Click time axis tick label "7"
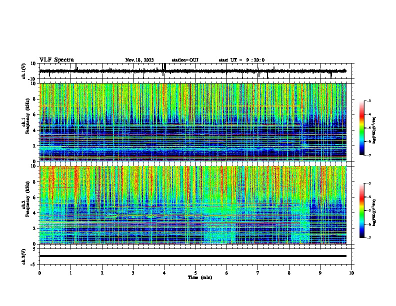Viewport: 396px width, 306px height. coord(258,273)
